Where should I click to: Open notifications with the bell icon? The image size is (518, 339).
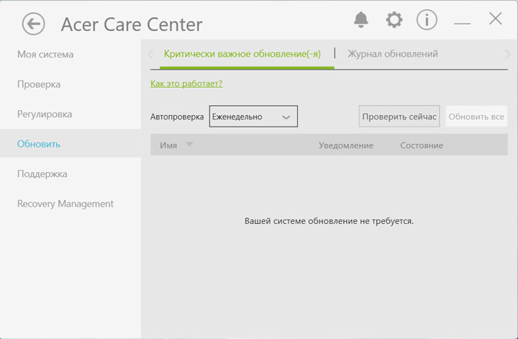[360, 20]
